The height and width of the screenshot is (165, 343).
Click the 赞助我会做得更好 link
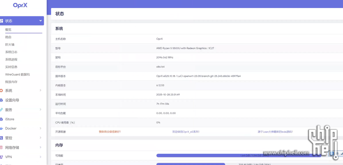coord(112,132)
